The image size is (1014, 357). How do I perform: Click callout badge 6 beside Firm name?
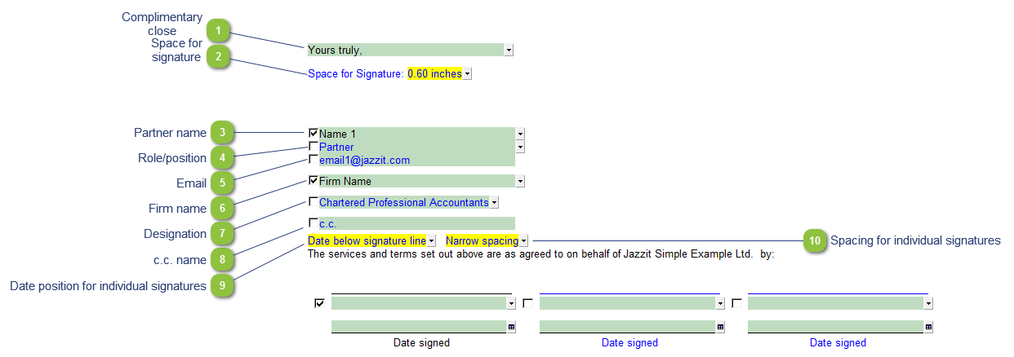tap(221, 209)
